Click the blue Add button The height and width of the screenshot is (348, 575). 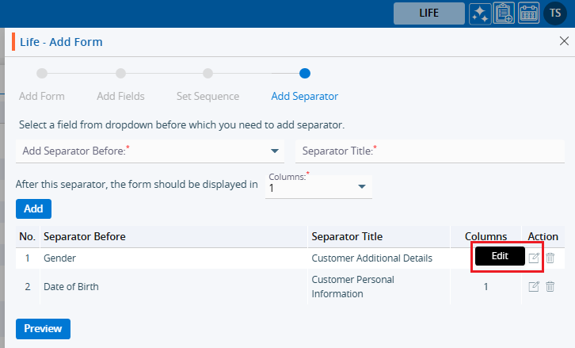click(x=33, y=208)
